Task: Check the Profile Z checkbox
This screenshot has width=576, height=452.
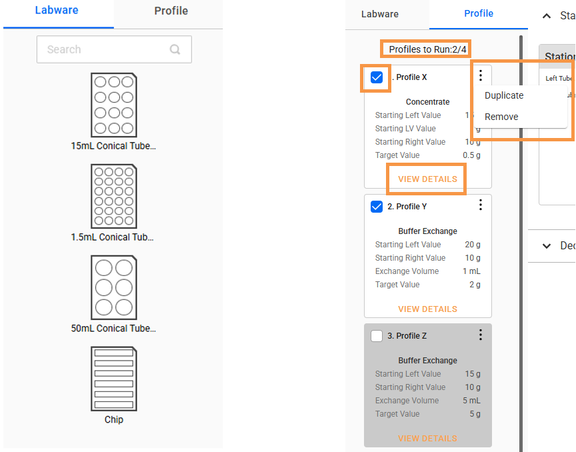Action: pos(377,336)
